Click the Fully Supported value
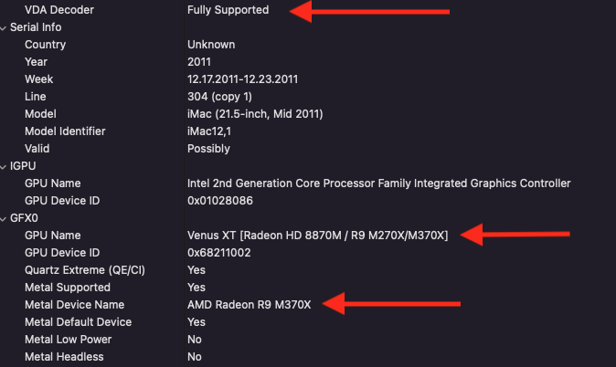The width and height of the screenshot is (616, 367). tap(228, 10)
